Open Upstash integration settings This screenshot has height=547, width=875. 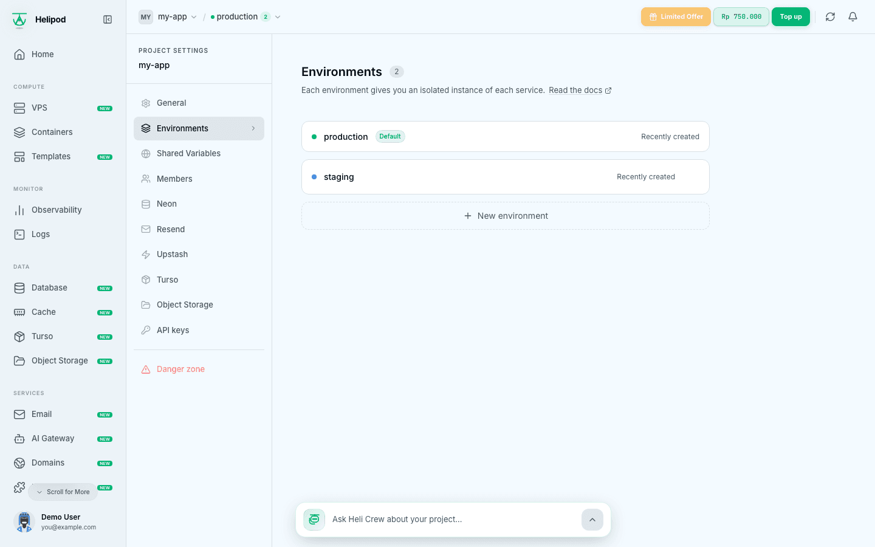point(199,255)
